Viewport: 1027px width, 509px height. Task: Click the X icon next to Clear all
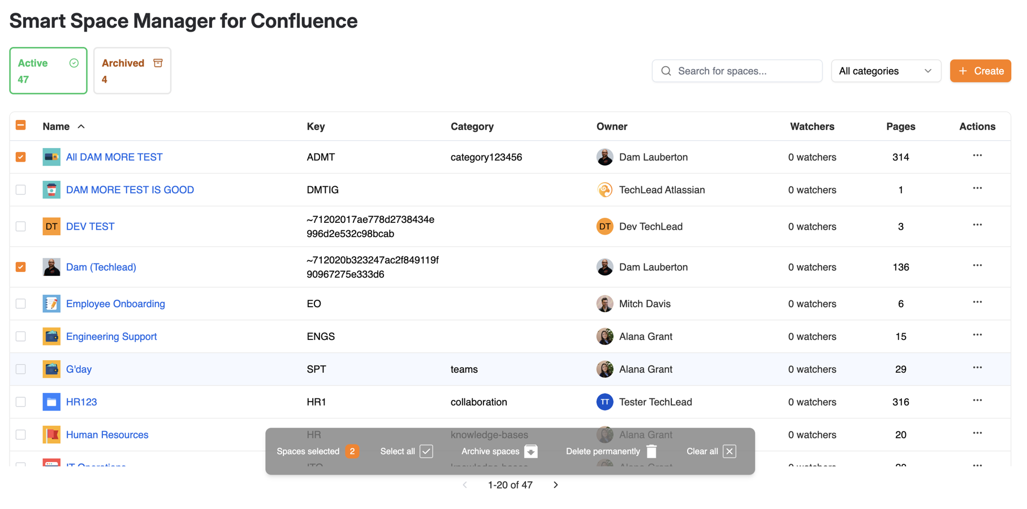click(x=730, y=451)
